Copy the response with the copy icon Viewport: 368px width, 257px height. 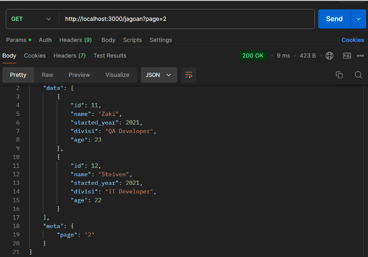(x=339, y=75)
